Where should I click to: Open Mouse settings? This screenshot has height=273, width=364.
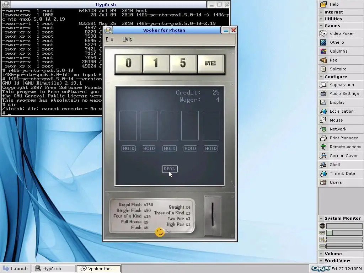pyautogui.click(x=341, y=120)
